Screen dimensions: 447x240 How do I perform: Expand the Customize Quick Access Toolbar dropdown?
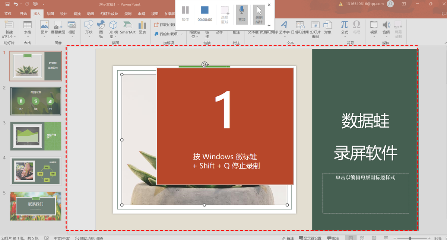pos(44,4)
